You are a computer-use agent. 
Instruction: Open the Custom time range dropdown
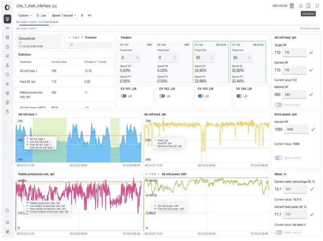24,15
